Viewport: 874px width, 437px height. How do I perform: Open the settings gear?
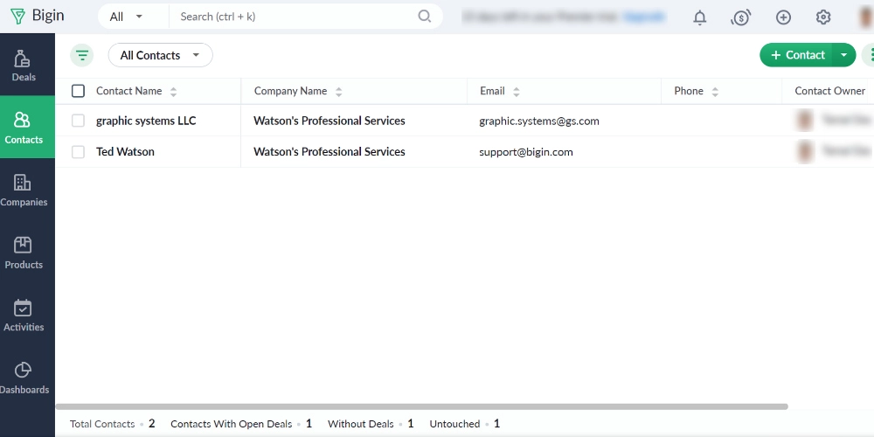[823, 17]
